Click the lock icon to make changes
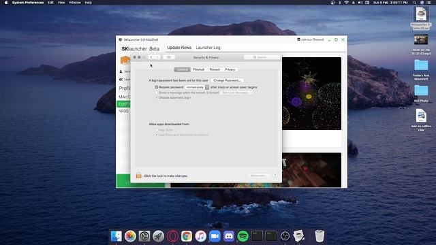Image resolution: width=436 pixels, height=245 pixels. [138, 176]
